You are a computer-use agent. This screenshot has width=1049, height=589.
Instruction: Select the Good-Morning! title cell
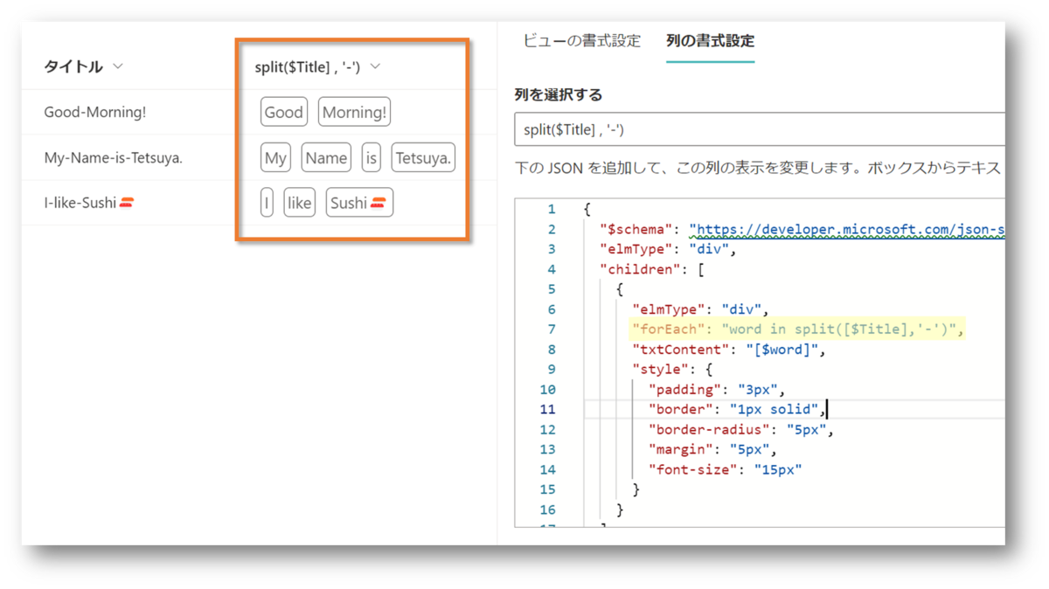click(x=95, y=112)
